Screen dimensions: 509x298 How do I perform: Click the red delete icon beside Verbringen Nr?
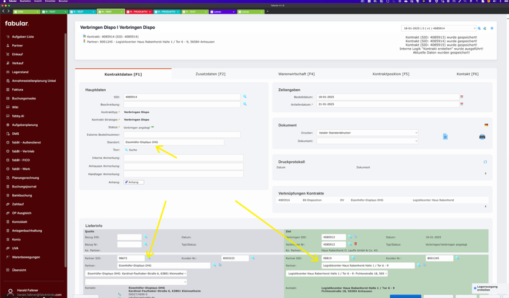click(x=356, y=244)
